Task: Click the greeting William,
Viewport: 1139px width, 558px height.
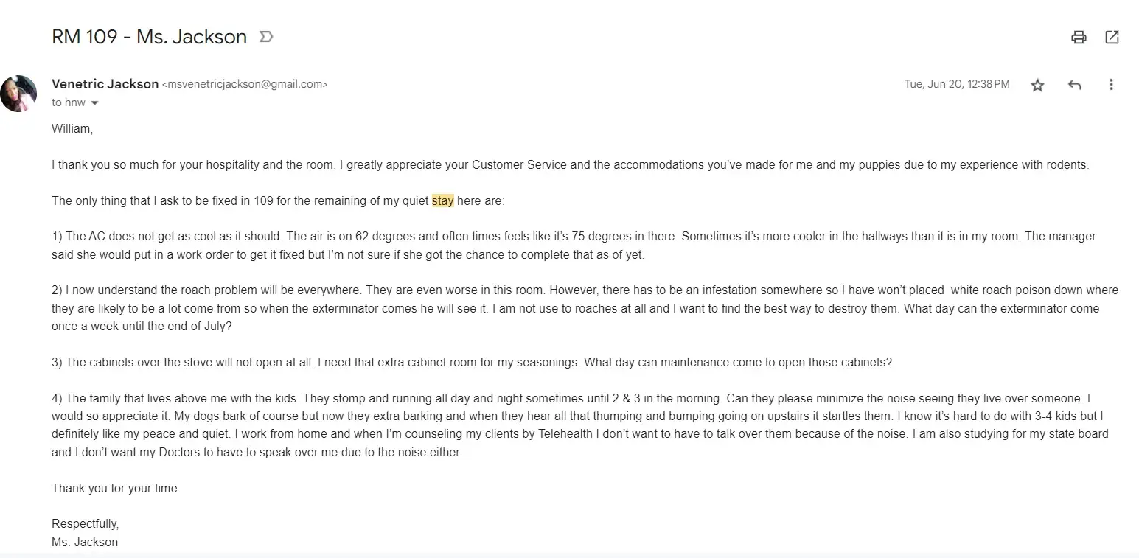Action: [x=72, y=128]
